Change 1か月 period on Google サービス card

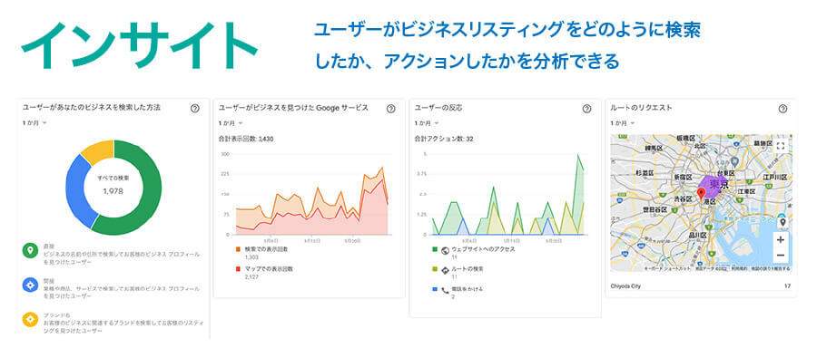pos(231,123)
